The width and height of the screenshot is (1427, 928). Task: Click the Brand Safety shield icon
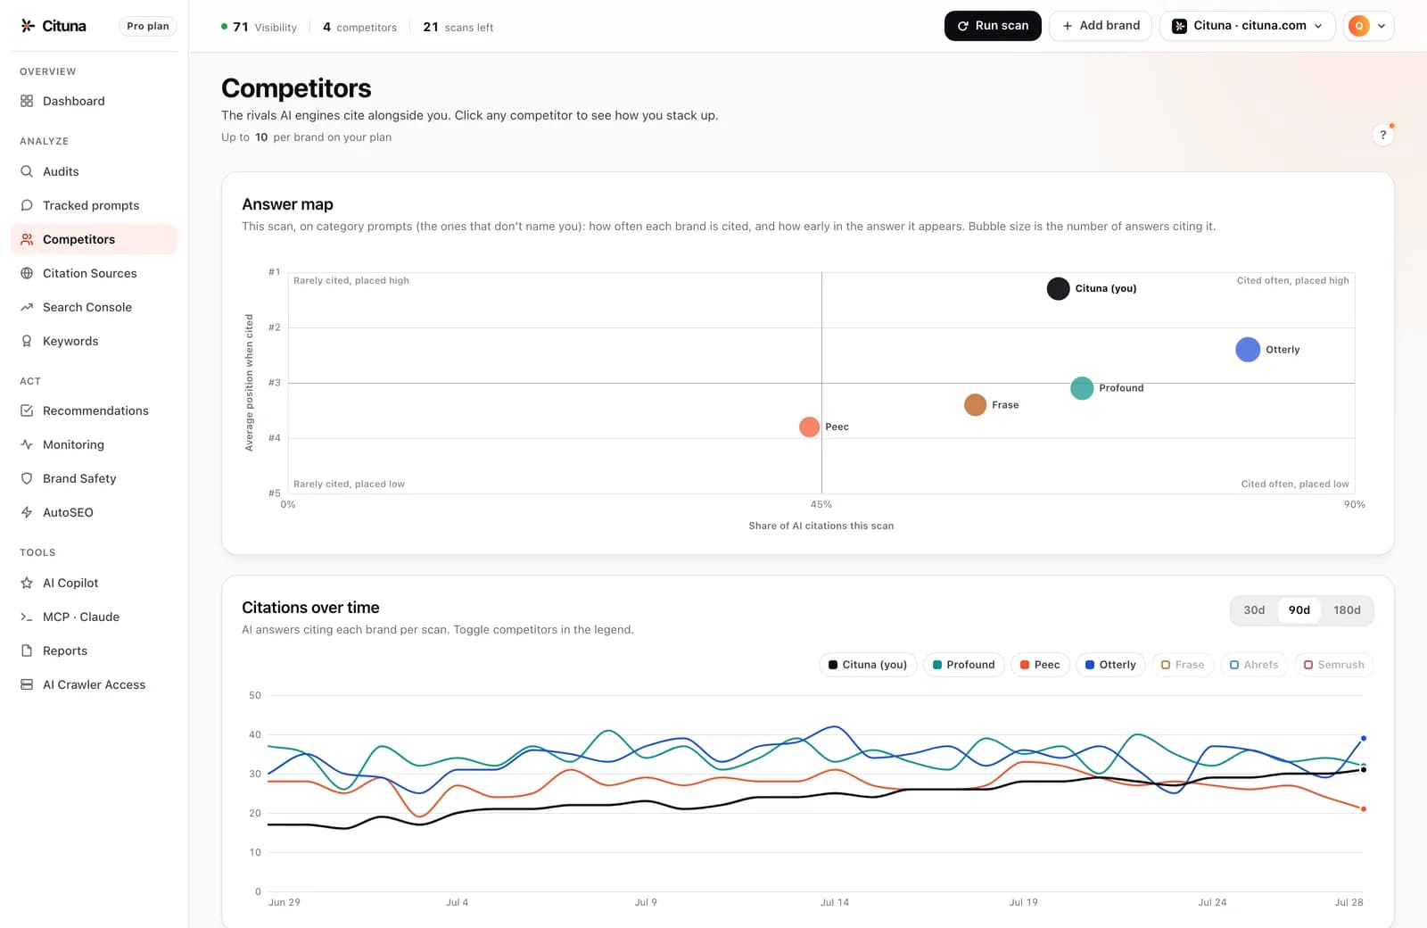tap(27, 478)
